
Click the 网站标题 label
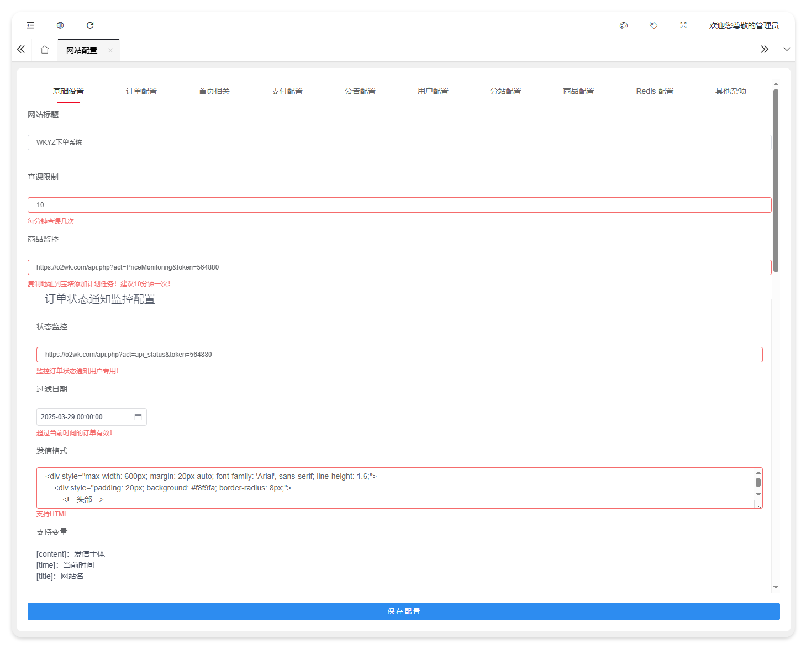[43, 114]
